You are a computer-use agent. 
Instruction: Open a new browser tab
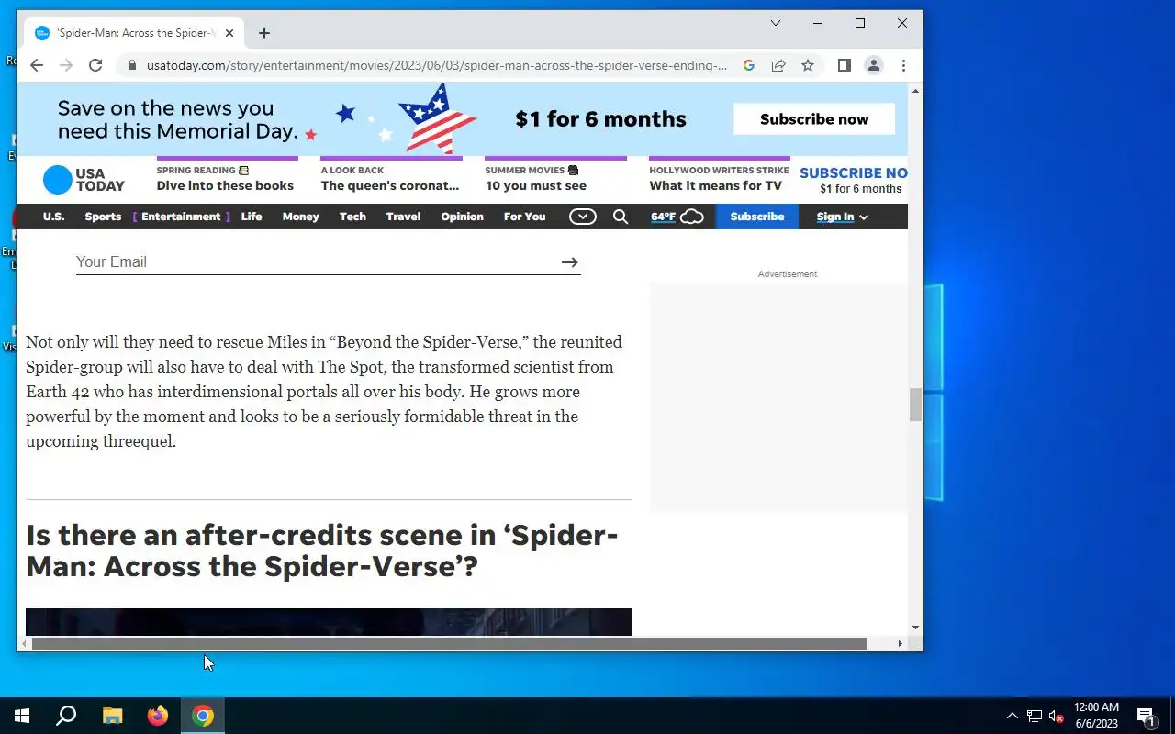coord(264,33)
